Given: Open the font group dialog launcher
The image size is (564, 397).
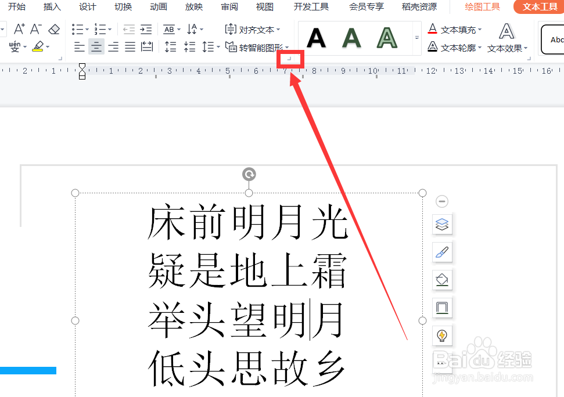Looking at the screenshot, I should coord(60,58).
